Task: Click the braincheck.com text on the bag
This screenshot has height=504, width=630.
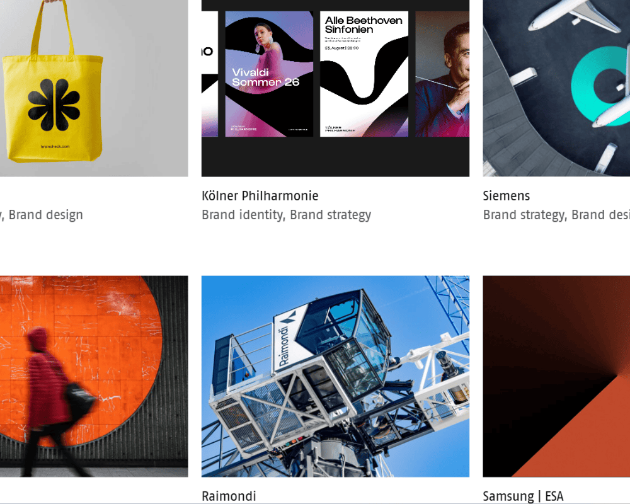Action: click(55, 147)
